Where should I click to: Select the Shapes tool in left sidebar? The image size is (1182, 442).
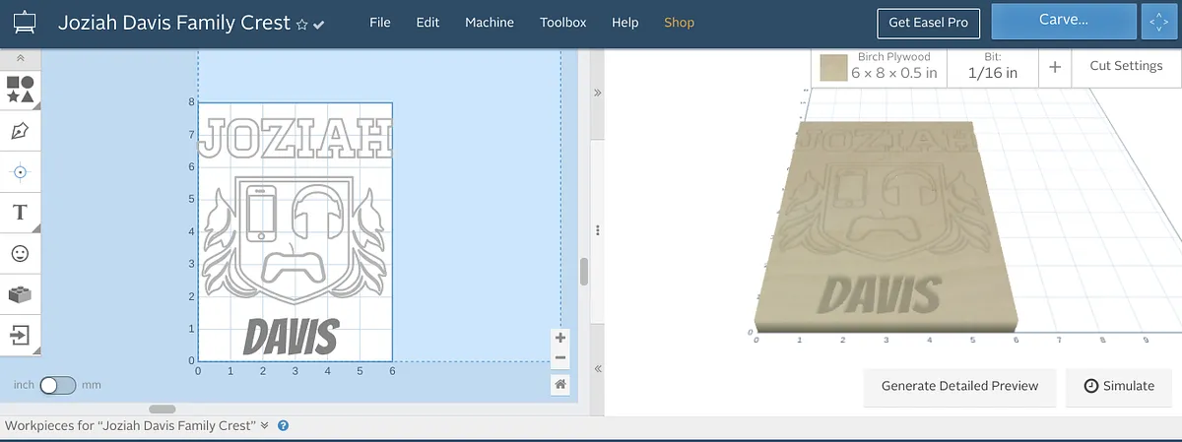click(20, 90)
